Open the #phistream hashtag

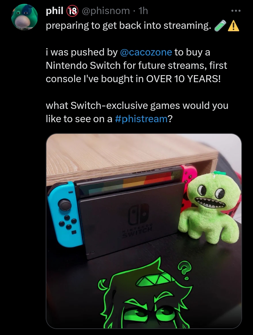pos(141,119)
